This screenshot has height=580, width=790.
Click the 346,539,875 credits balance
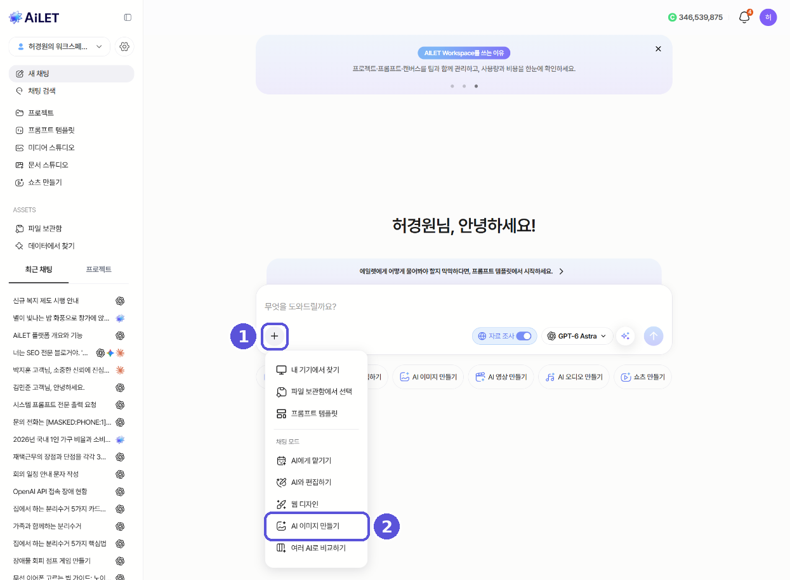(701, 17)
